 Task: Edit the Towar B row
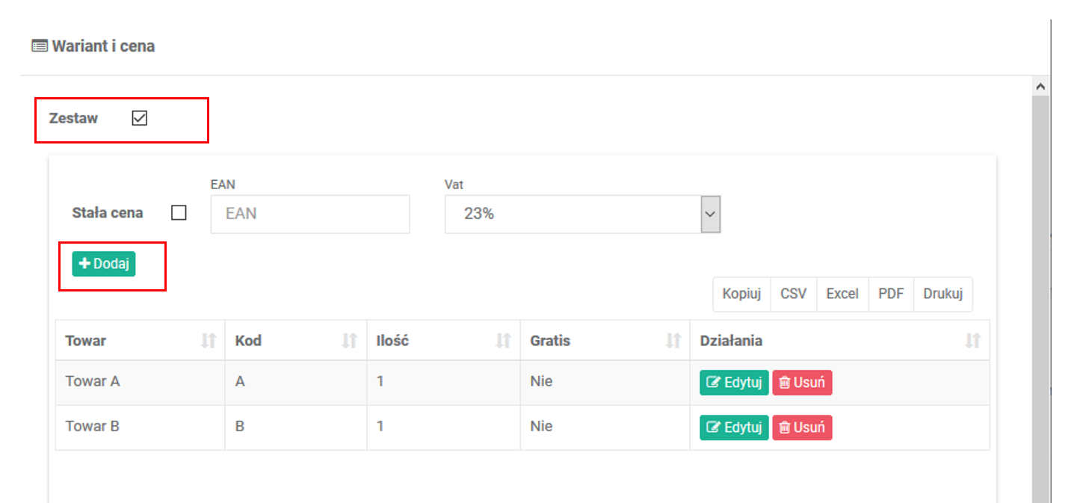coord(734,428)
